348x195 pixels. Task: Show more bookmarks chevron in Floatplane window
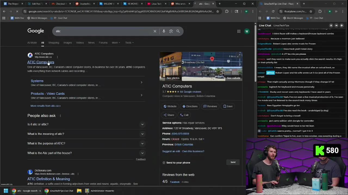(x=336, y=11)
